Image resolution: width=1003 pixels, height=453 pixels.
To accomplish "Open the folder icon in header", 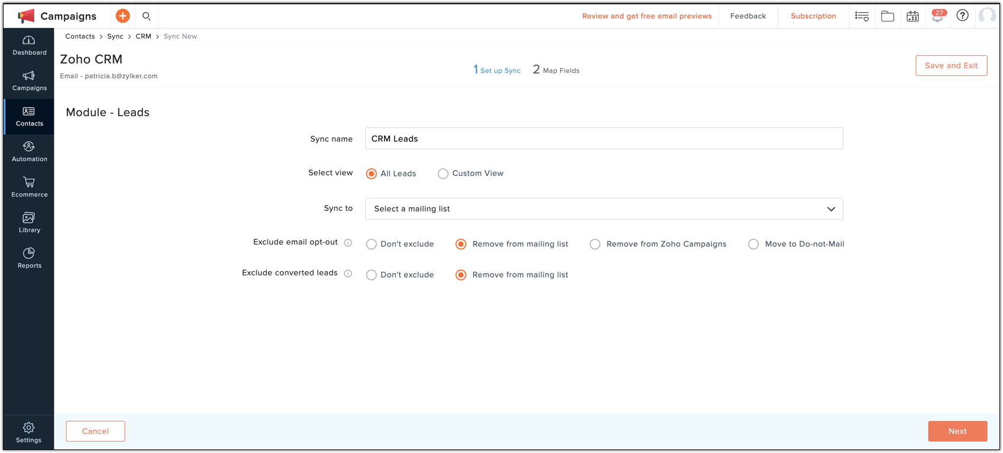I will point(887,16).
